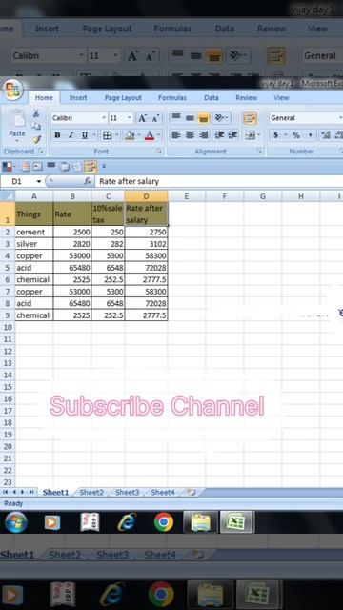Click next-sheet arrow in sheet navigation
This screenshot has height=610, width=343.
[x=22, y=492]
